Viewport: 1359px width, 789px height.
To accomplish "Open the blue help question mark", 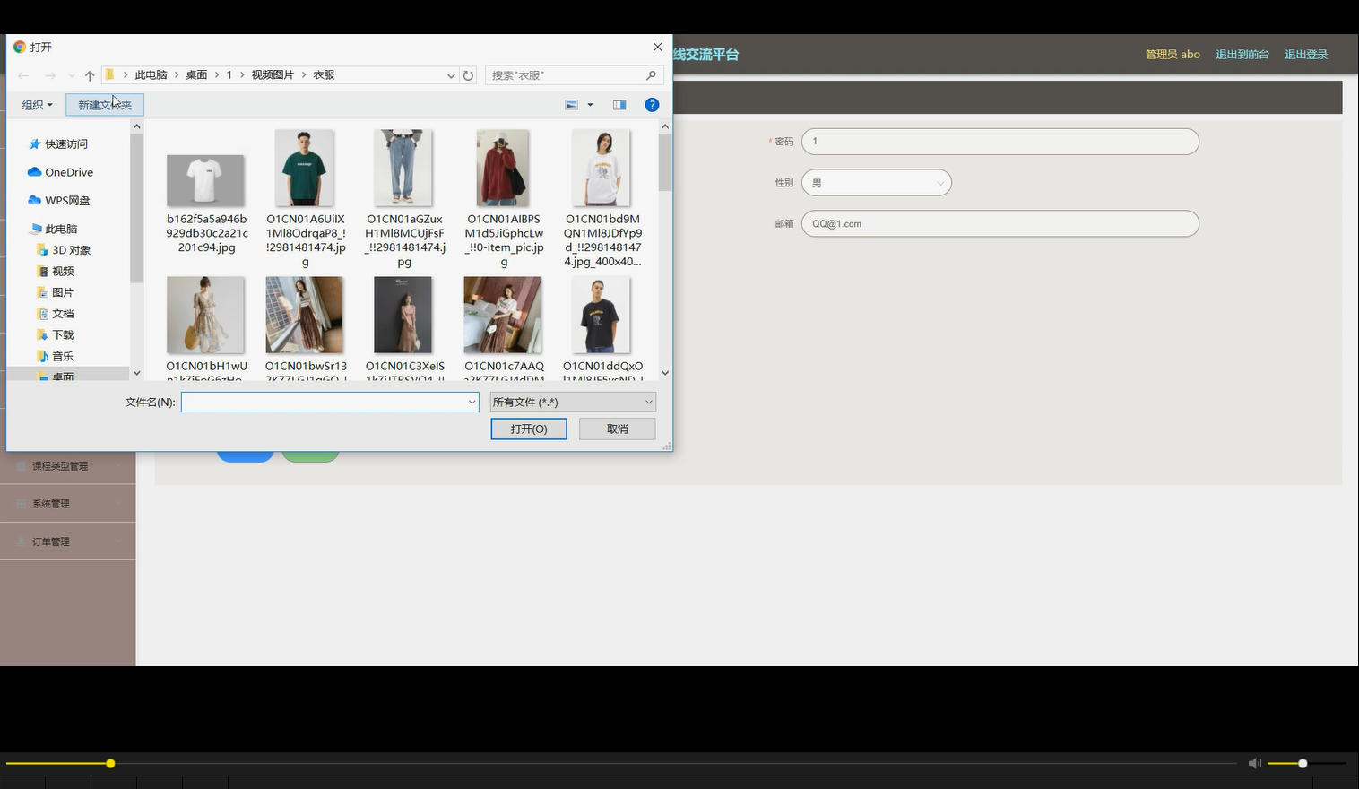I will coord(652,105).
